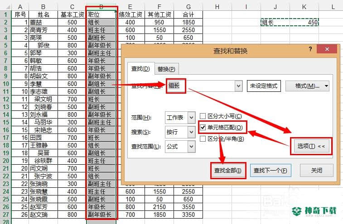This screenshot has width=343, height=224.
Task: Click cell J2 containing 组长
Action: click(275, 22)
